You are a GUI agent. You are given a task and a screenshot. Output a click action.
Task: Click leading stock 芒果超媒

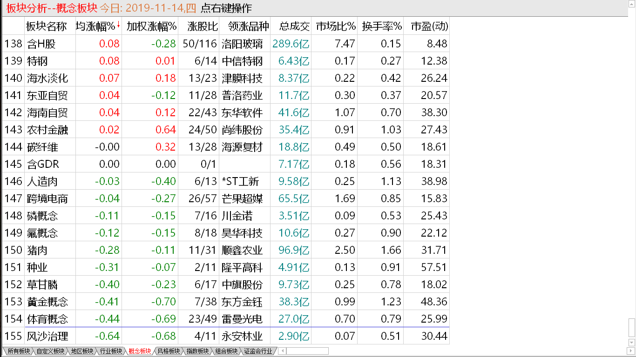(243, 198)
